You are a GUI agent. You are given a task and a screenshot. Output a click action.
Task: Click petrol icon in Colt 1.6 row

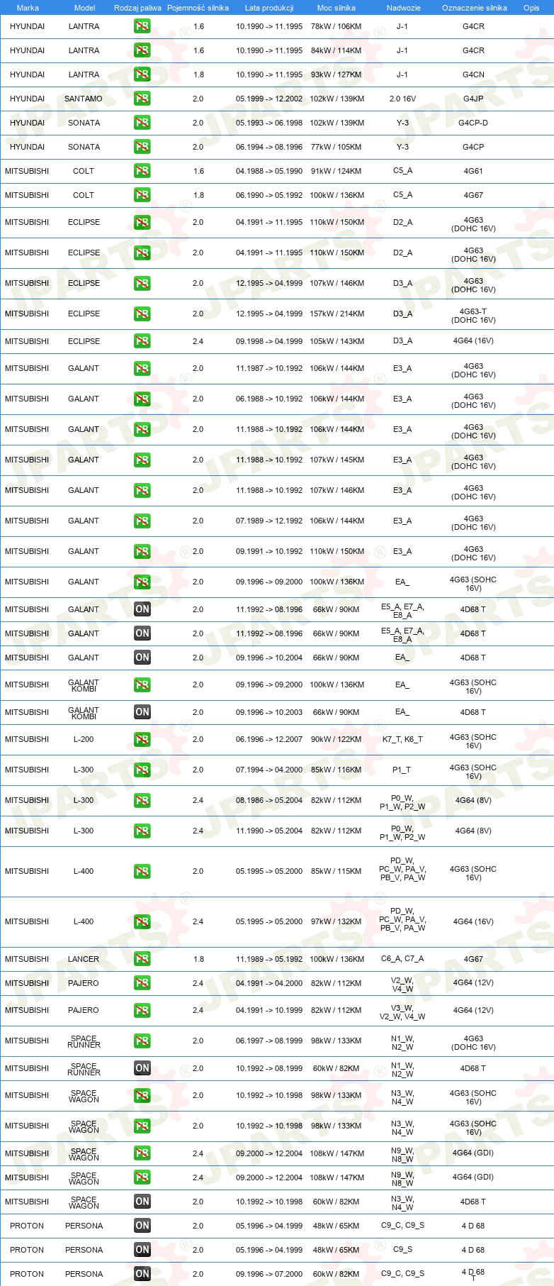pos(142,171)
